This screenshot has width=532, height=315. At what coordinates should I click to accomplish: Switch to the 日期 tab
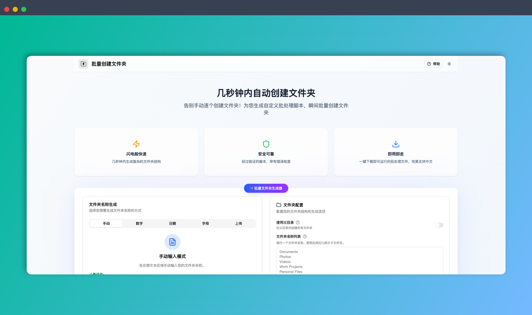pos(172,223)
